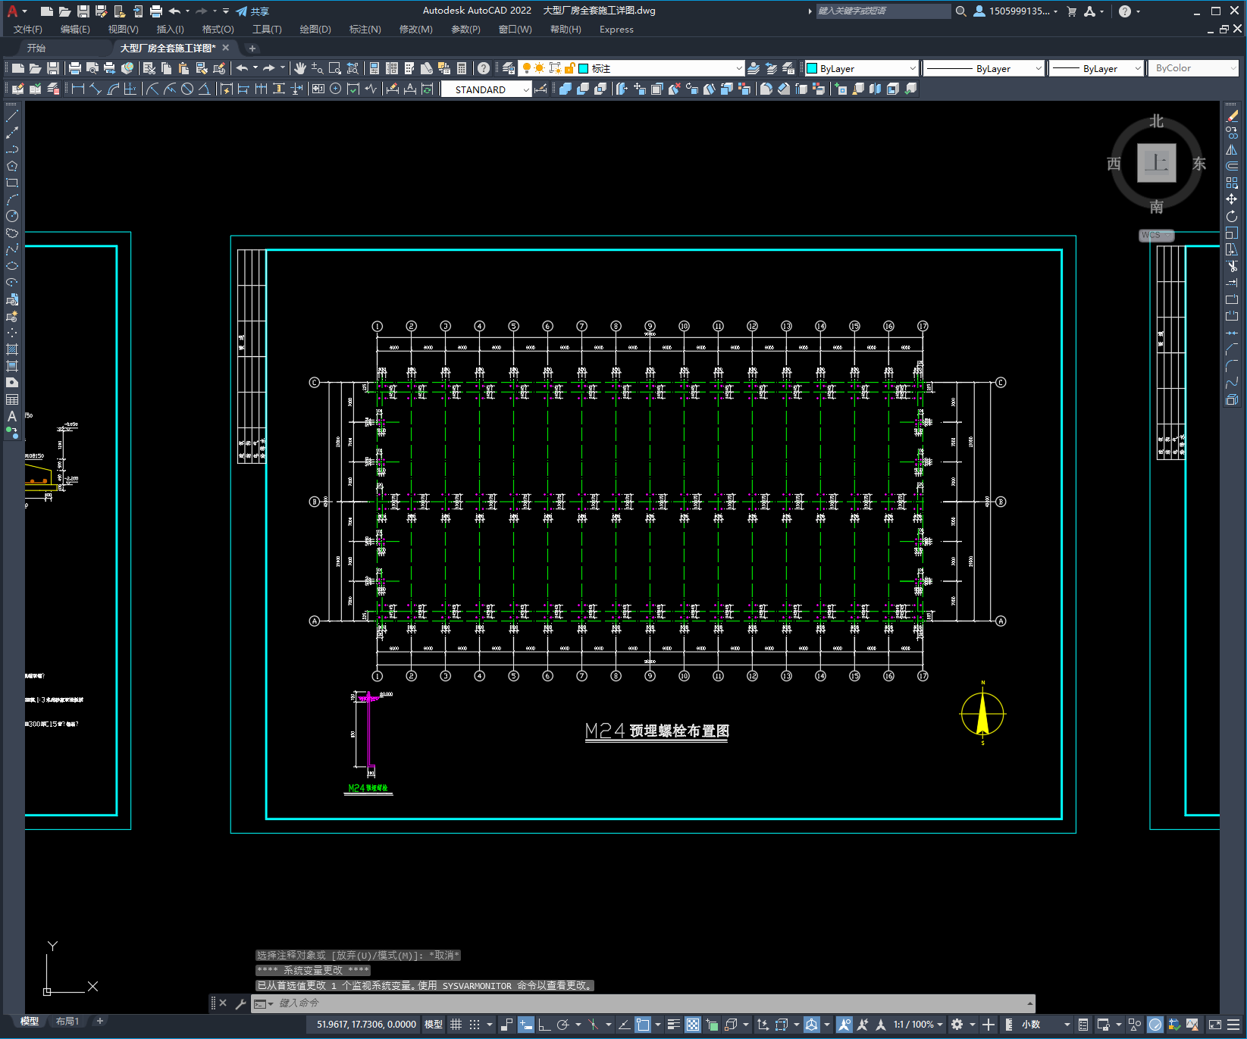The height and width of the screenshot is (1039, 1247).
Task: Toggle ortho mode in status bar
Action: pos(544,1025)
